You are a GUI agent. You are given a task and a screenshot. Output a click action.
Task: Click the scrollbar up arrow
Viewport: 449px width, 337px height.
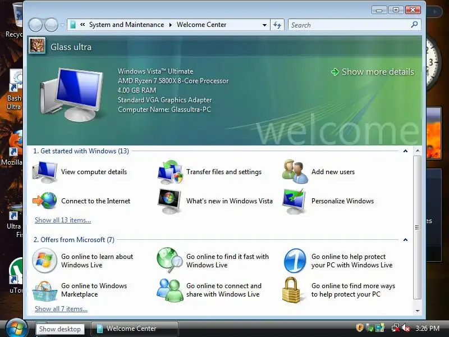tap(418, 151)
